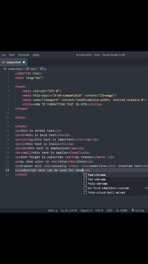Image resolution: width=148 pixels, height=264 pixels.
Task: Start the Go Live server
Action: coord(138,210)
